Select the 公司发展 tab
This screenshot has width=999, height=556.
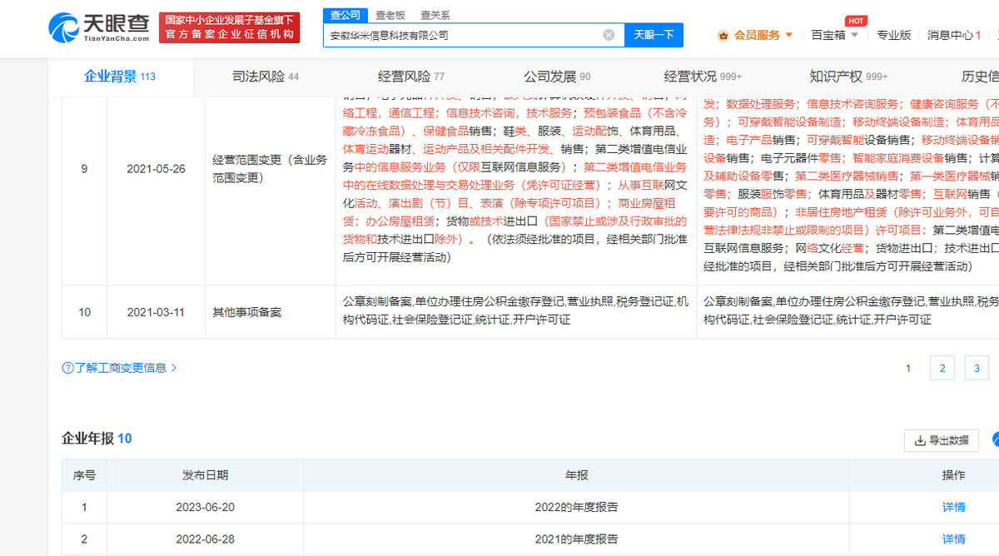tap(556, 77)
